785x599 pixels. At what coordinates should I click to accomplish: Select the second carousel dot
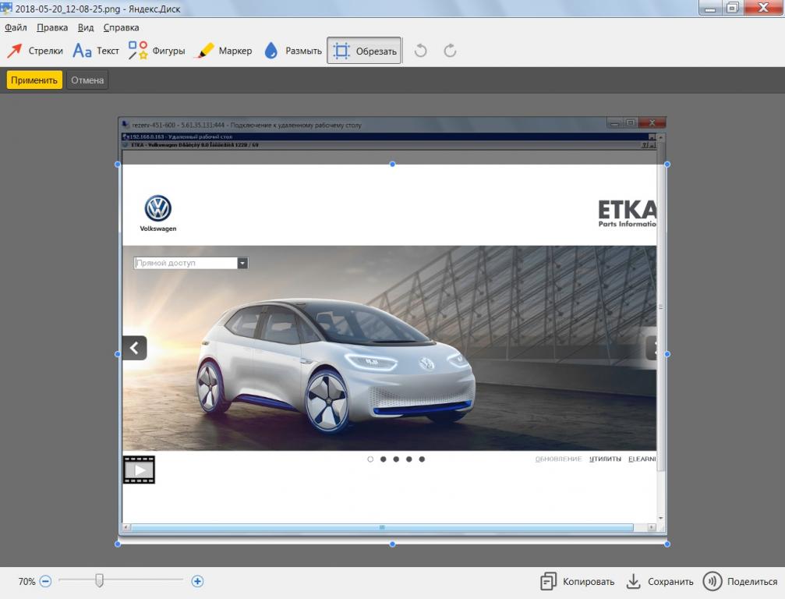383,459
